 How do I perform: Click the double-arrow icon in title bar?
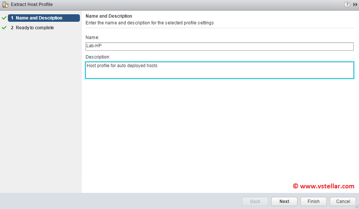[355, 5]
